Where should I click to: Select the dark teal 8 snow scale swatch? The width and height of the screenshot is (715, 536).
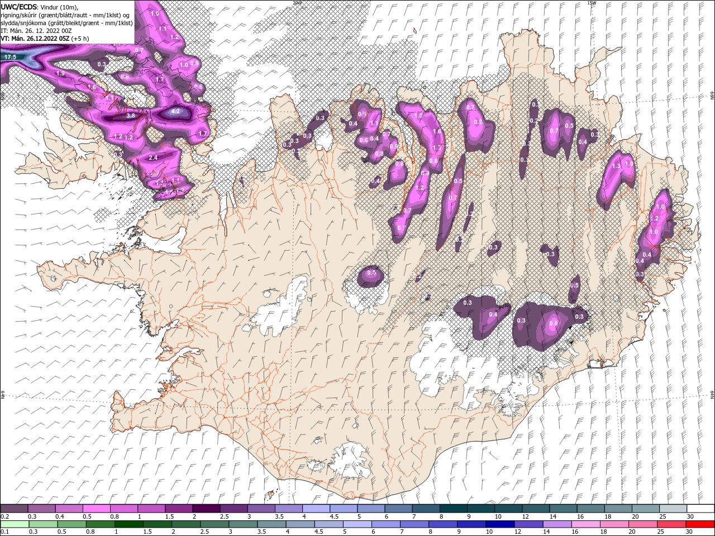[x=452, y=509]
